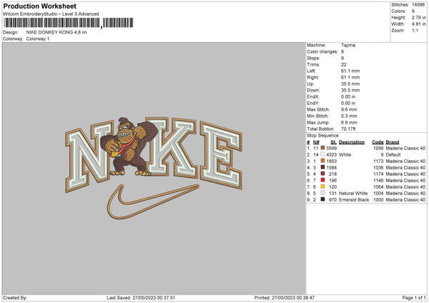Click the Stop Sequence heading
The image size is (429, 303).
(323, 136)
